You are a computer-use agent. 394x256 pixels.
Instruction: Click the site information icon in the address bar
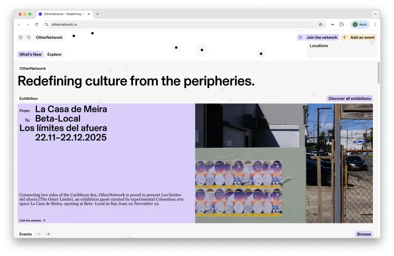pos(47,24)
